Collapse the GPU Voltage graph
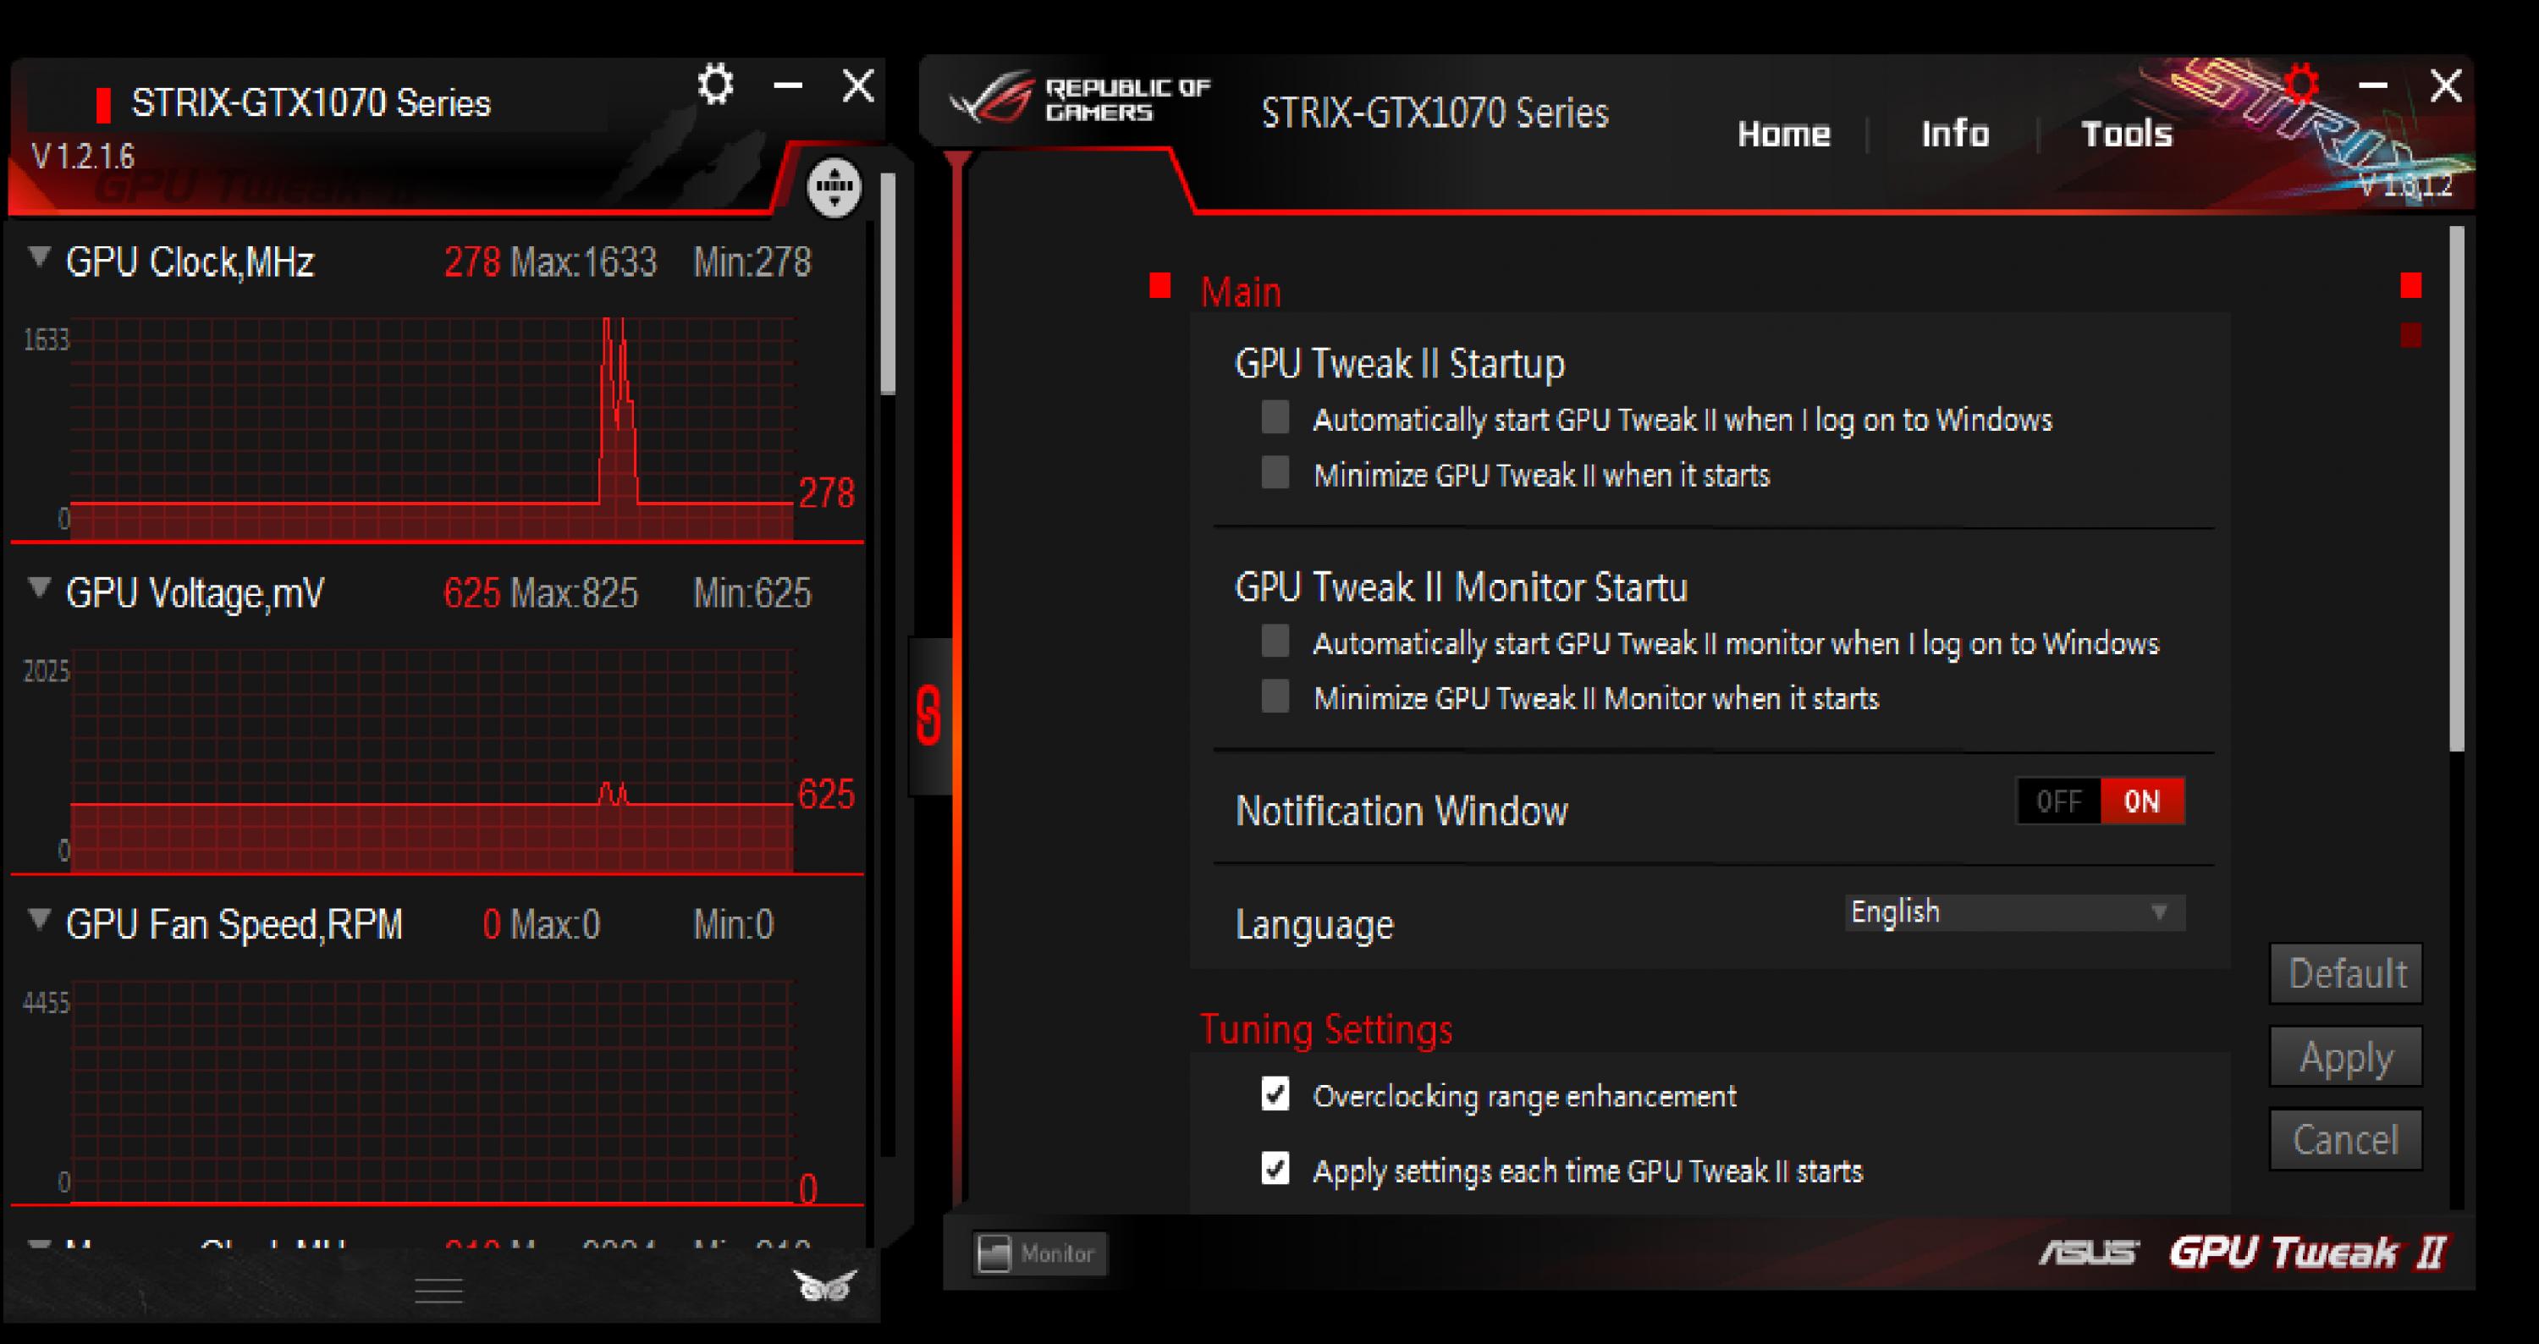 (40, 589)
